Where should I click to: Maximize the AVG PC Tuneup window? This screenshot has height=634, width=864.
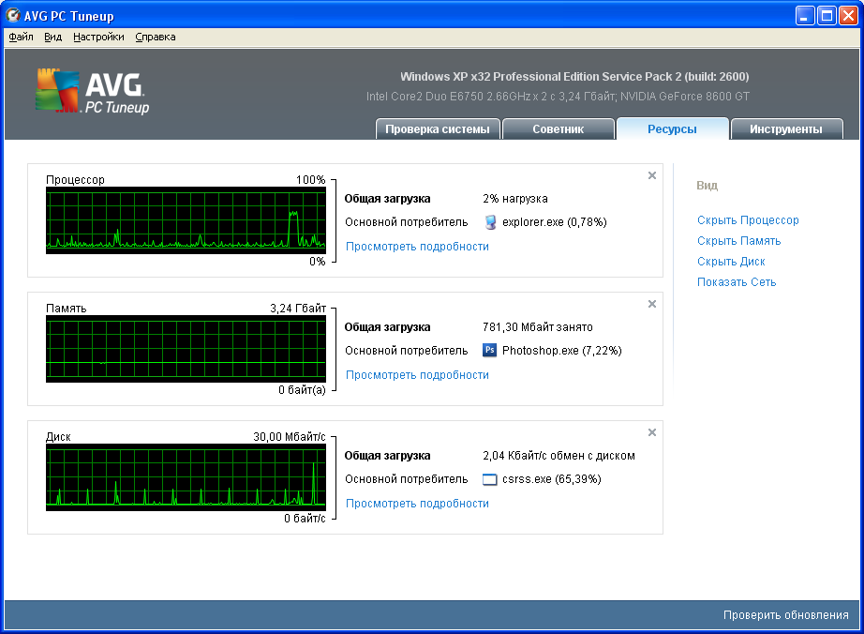click(827, 16)
